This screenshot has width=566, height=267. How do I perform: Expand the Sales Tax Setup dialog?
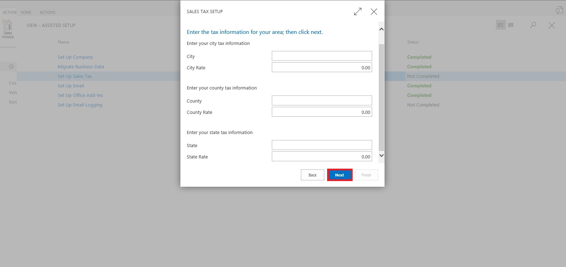[x=358, y=12]
